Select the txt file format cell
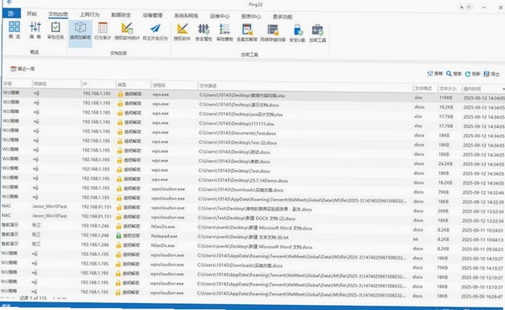Image resolution: width=505 pixels, height=310 pixels. (x=416, y=239)
